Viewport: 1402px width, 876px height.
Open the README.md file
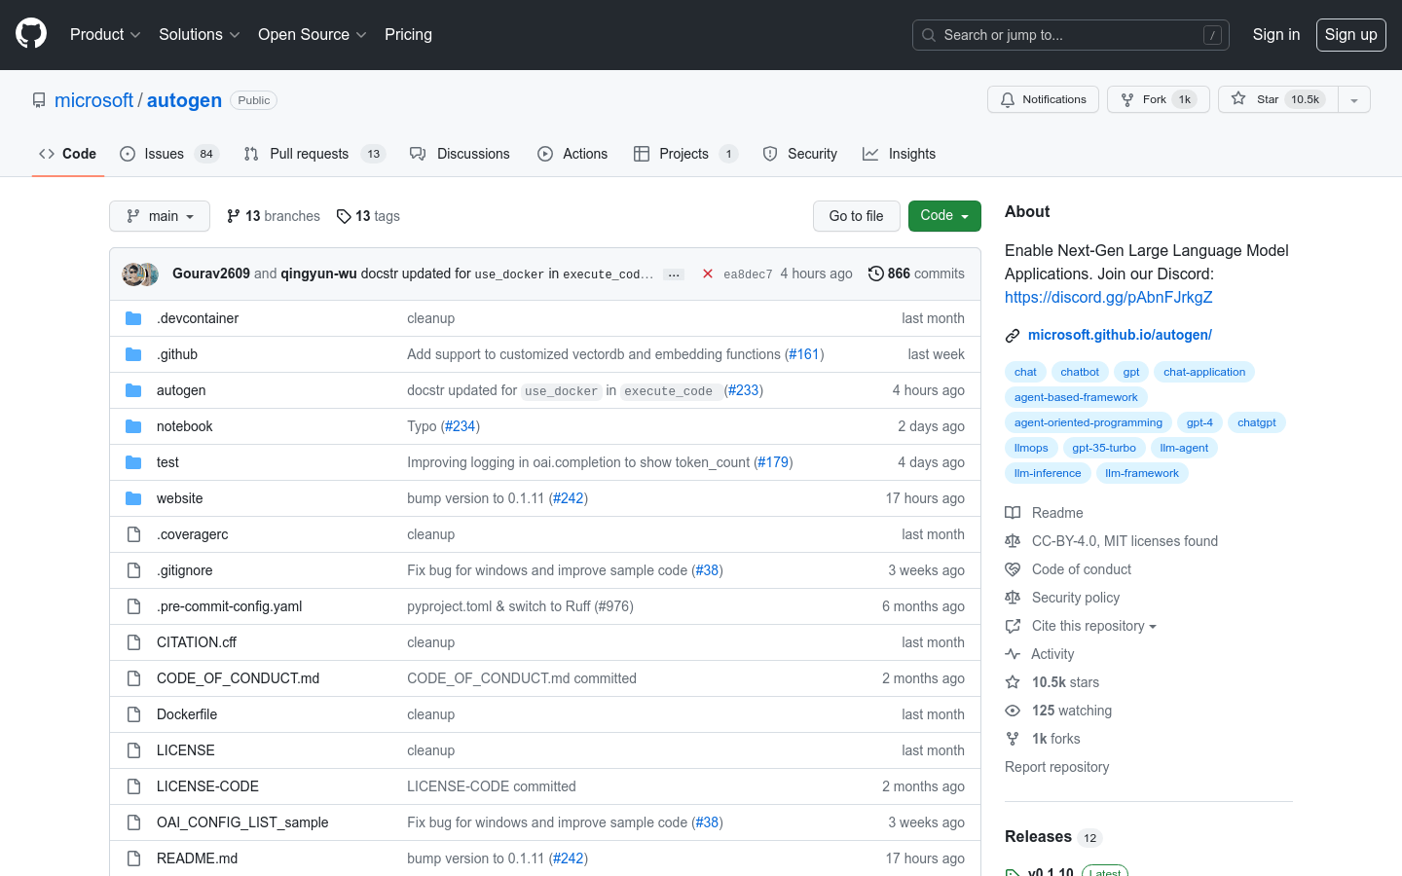click(197, 858)
